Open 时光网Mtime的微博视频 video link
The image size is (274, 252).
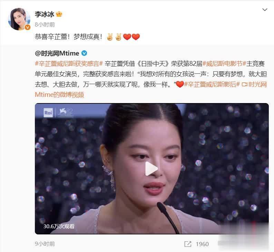(151, 89)
